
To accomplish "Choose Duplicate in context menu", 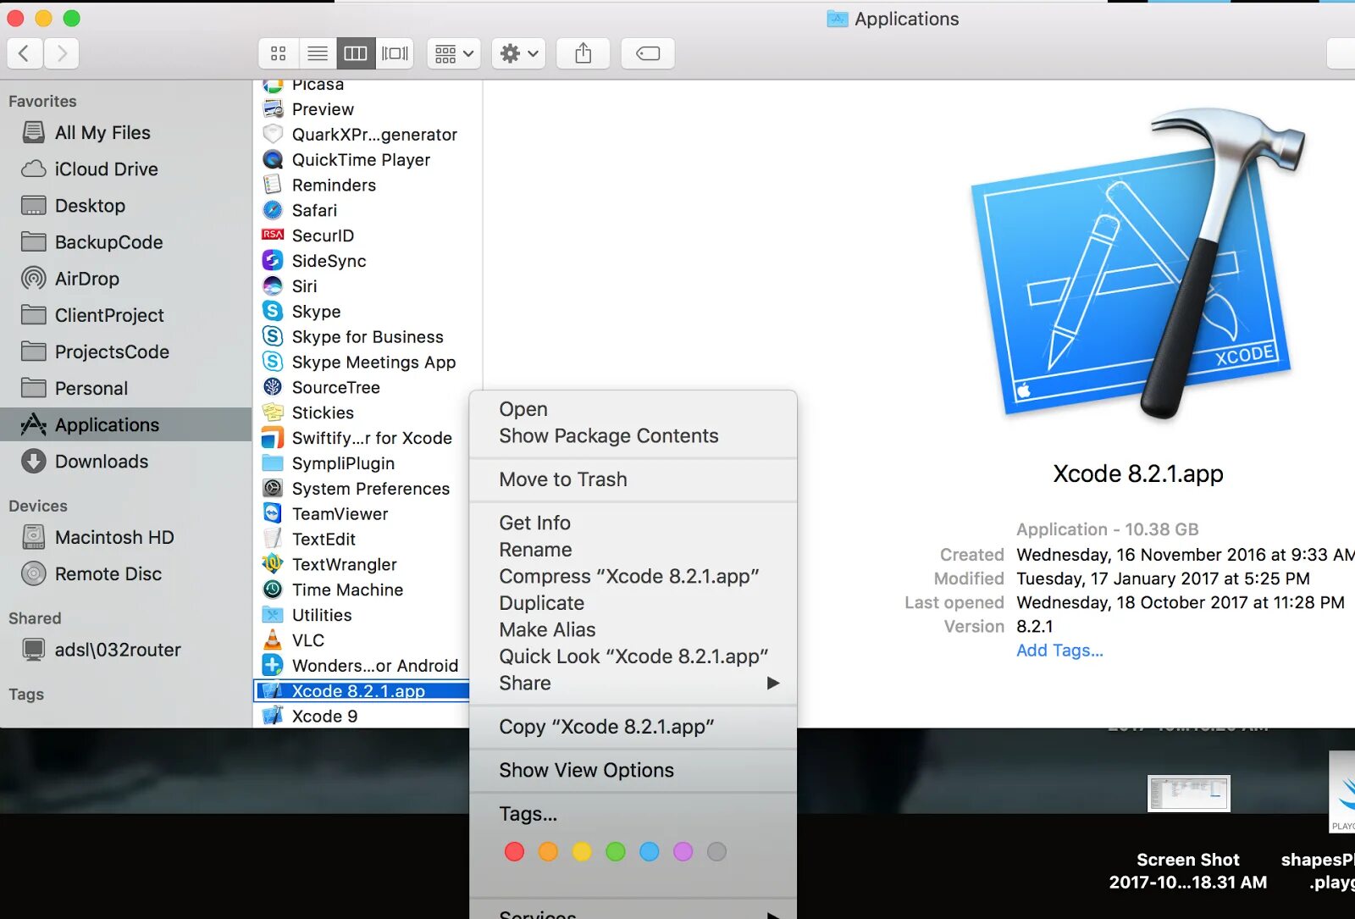I will [633, 603].
